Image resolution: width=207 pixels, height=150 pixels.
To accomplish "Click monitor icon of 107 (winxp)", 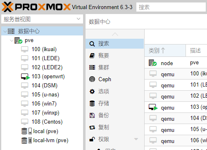I will point(24,112).
